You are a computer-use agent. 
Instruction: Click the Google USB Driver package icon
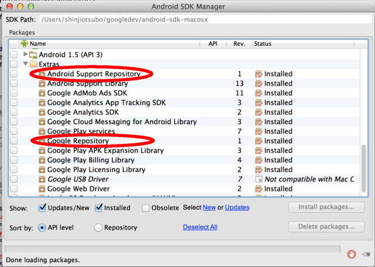pos(42,179)
